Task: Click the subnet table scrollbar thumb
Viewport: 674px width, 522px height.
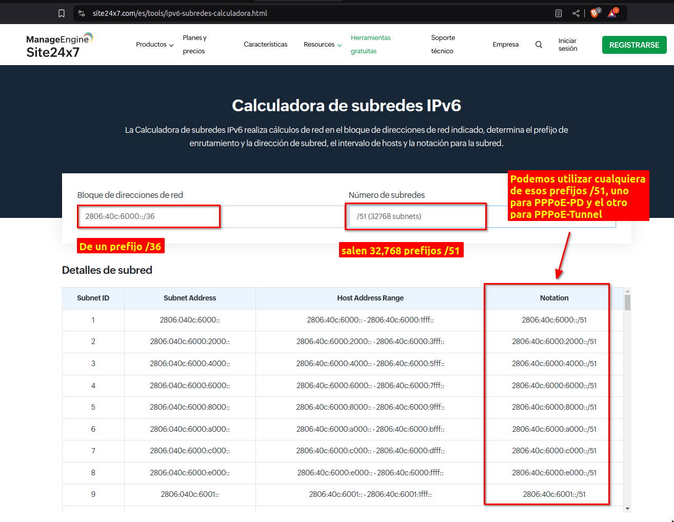Action: (627, 302)
